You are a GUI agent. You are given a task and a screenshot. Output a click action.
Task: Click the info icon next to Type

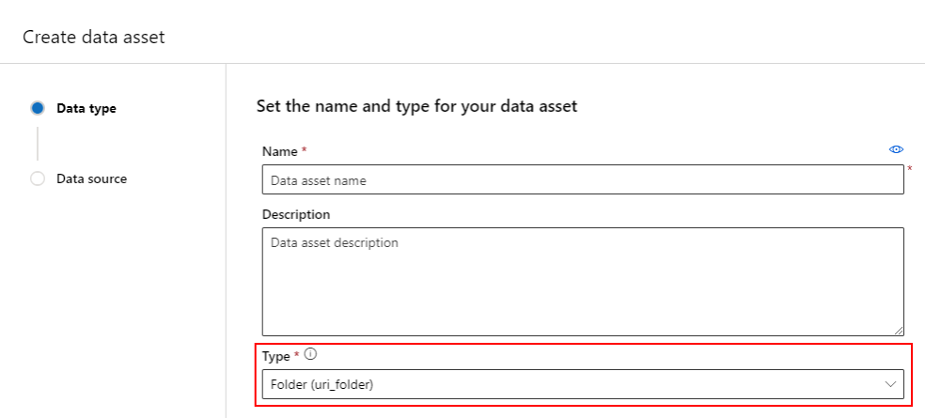(310, 355)
